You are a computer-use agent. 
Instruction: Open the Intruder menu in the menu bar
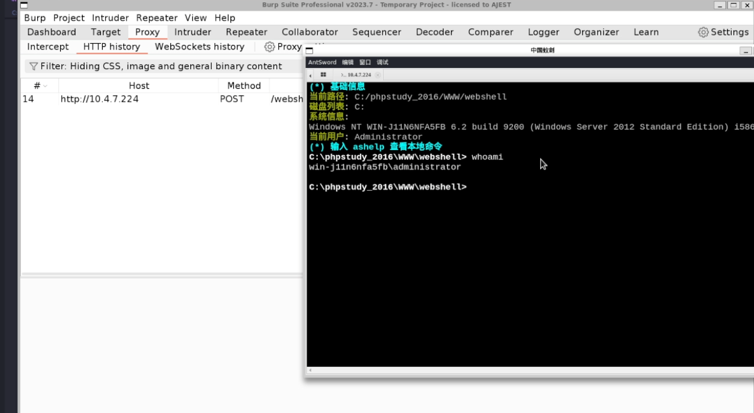[110, 18]
